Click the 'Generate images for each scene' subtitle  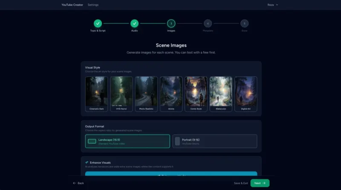point(171,52)
